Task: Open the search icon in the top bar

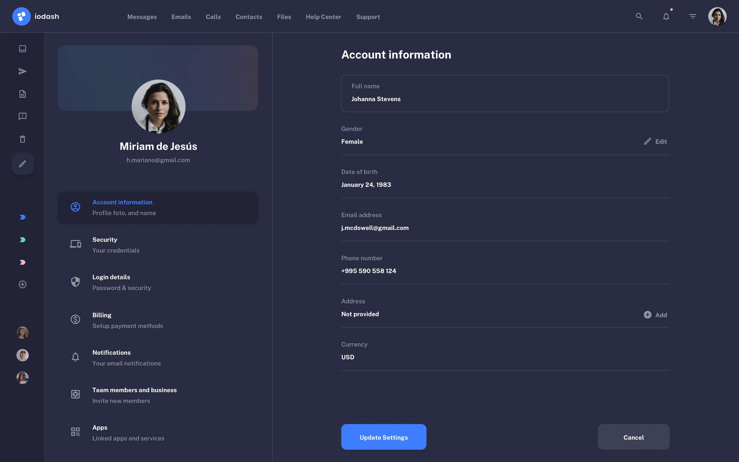Action: 639,16
